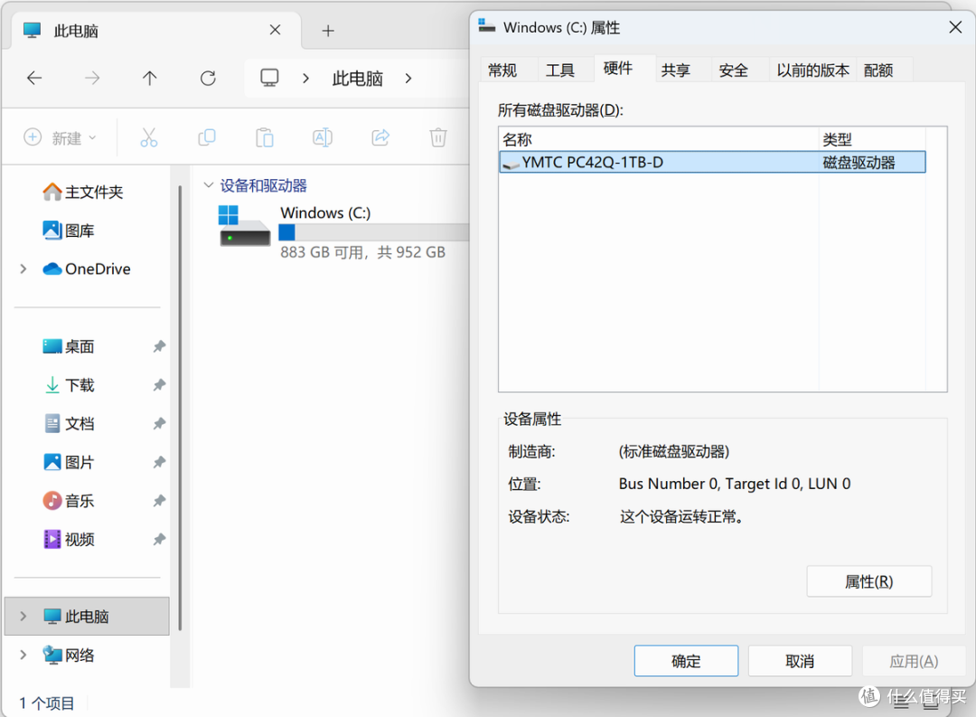Go back in File Explorer

point(34,78)
